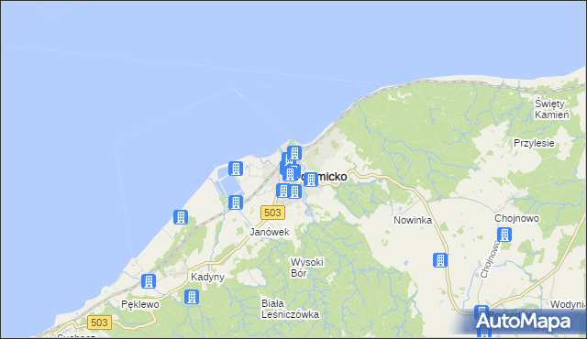Select right marker of pair above 503 sign

point(295,191)
